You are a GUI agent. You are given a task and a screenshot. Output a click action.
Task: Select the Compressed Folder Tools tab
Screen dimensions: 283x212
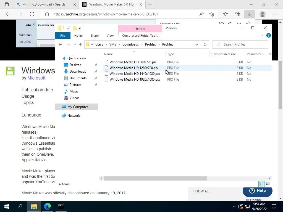(x=140, y=36)
